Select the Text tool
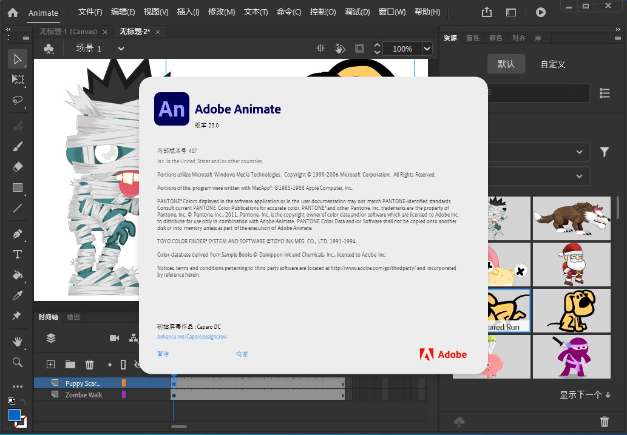 point(18,254)
